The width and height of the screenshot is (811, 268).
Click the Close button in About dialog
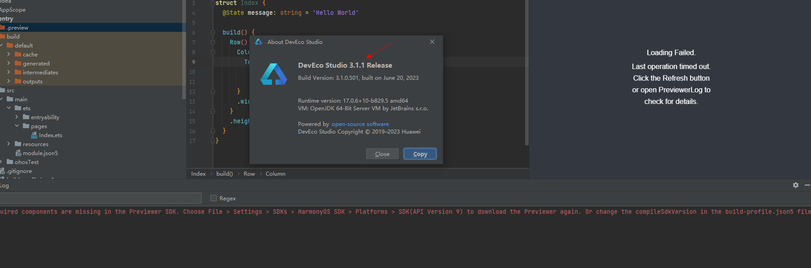(382, 154)
